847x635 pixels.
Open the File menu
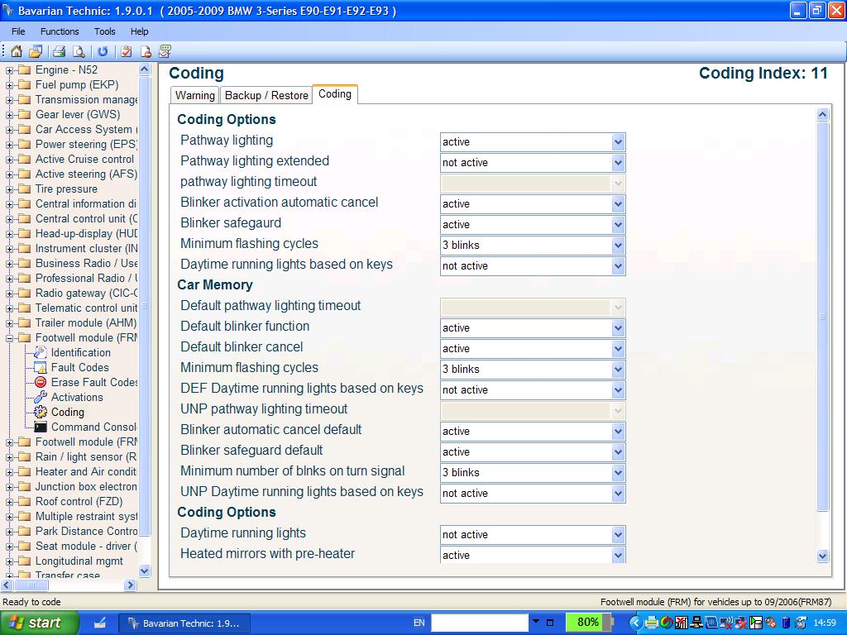[18, 31]
